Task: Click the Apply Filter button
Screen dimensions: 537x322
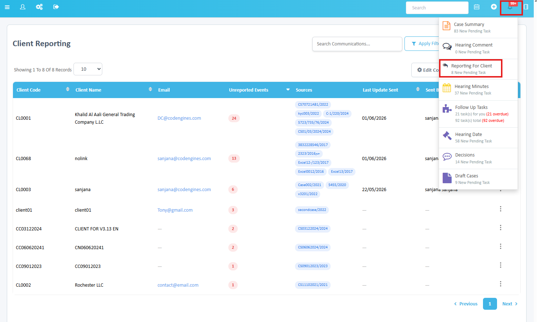Action: click(422, 44)
